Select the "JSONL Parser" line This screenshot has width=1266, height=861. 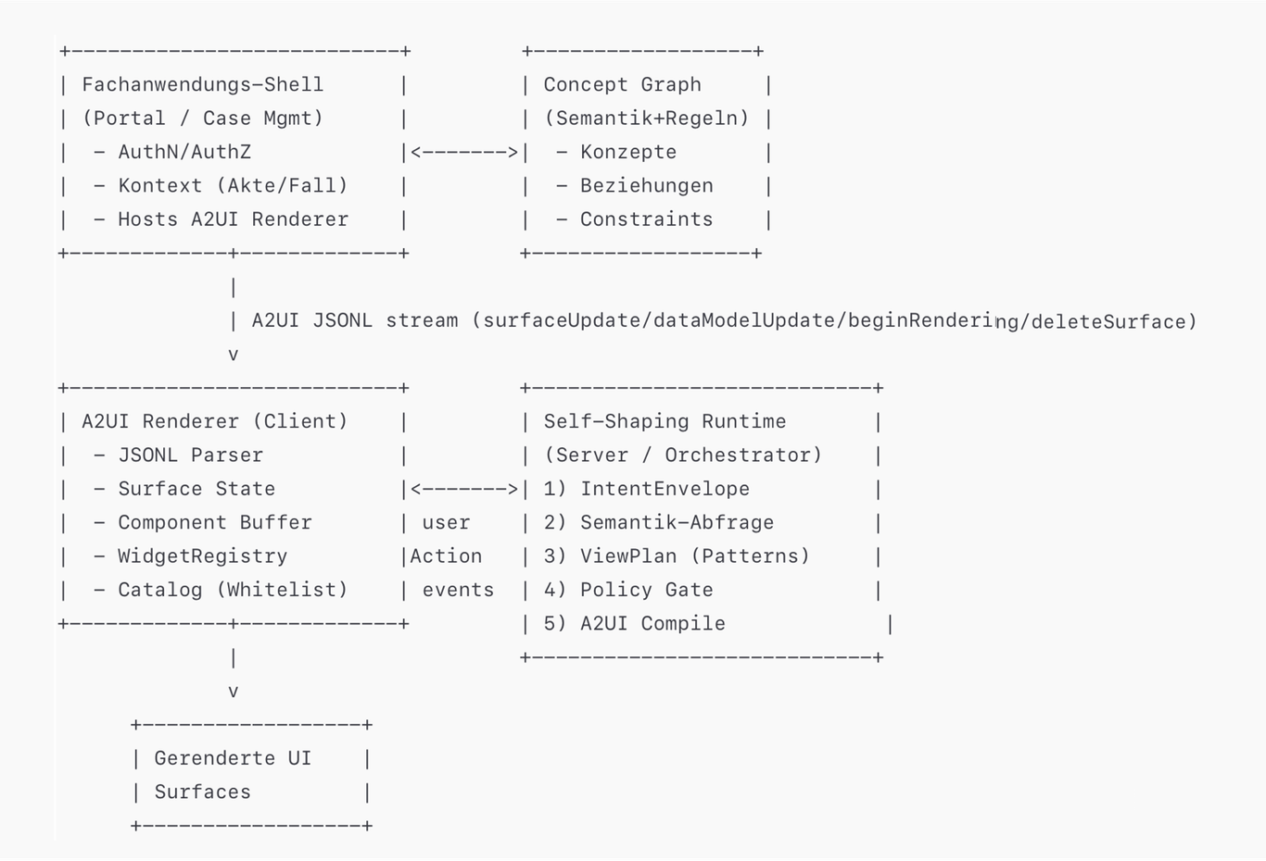click(190, 455)
